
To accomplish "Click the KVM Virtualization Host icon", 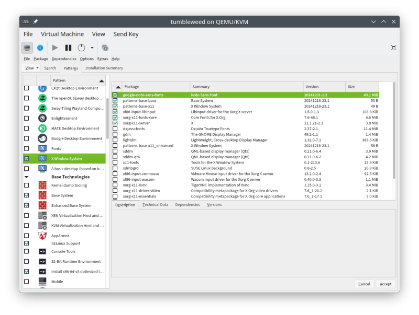I will coord(42,226).
